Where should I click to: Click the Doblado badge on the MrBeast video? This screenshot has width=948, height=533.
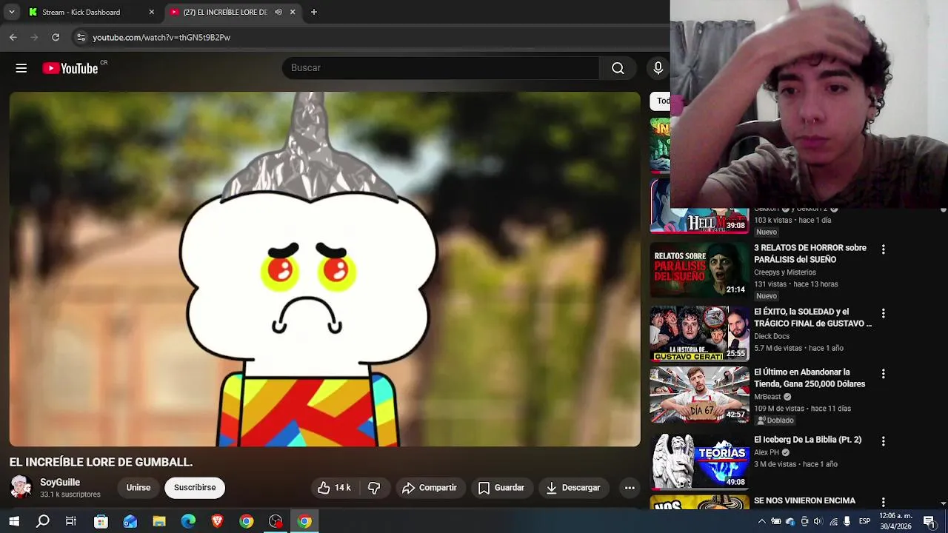(775, 420)
